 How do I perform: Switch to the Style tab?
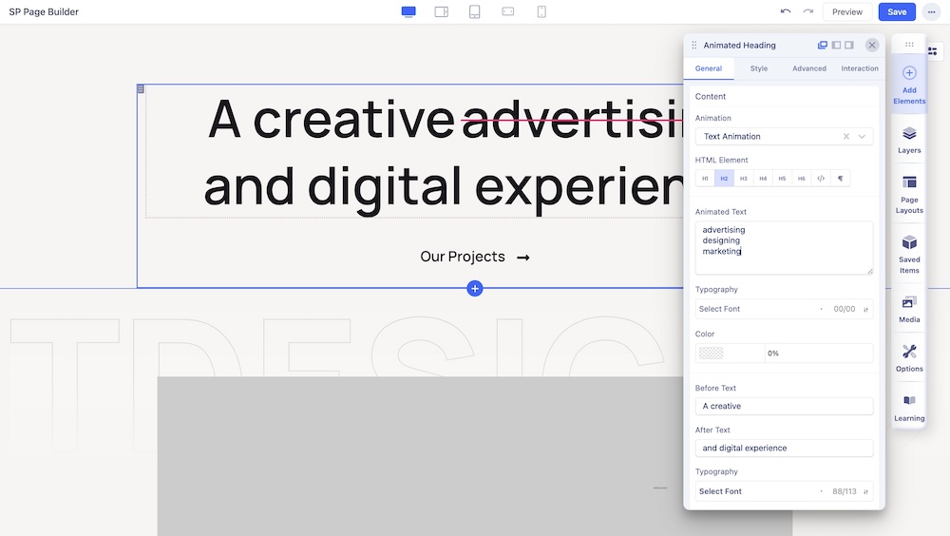coord(758,68)
